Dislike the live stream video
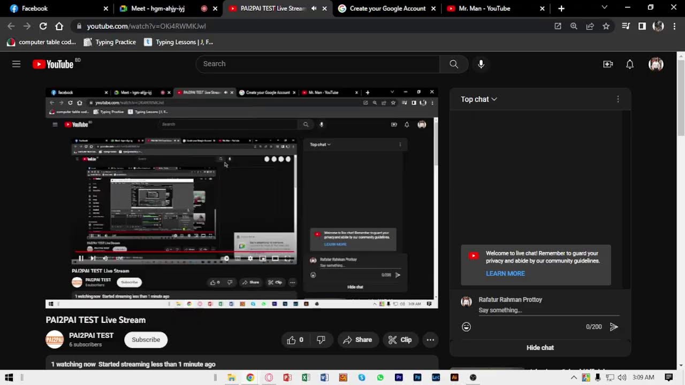 [321, 340]
